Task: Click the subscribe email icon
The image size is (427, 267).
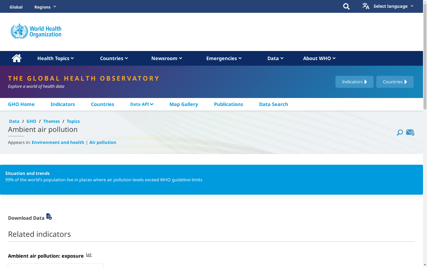Action: tap(410, 132)
